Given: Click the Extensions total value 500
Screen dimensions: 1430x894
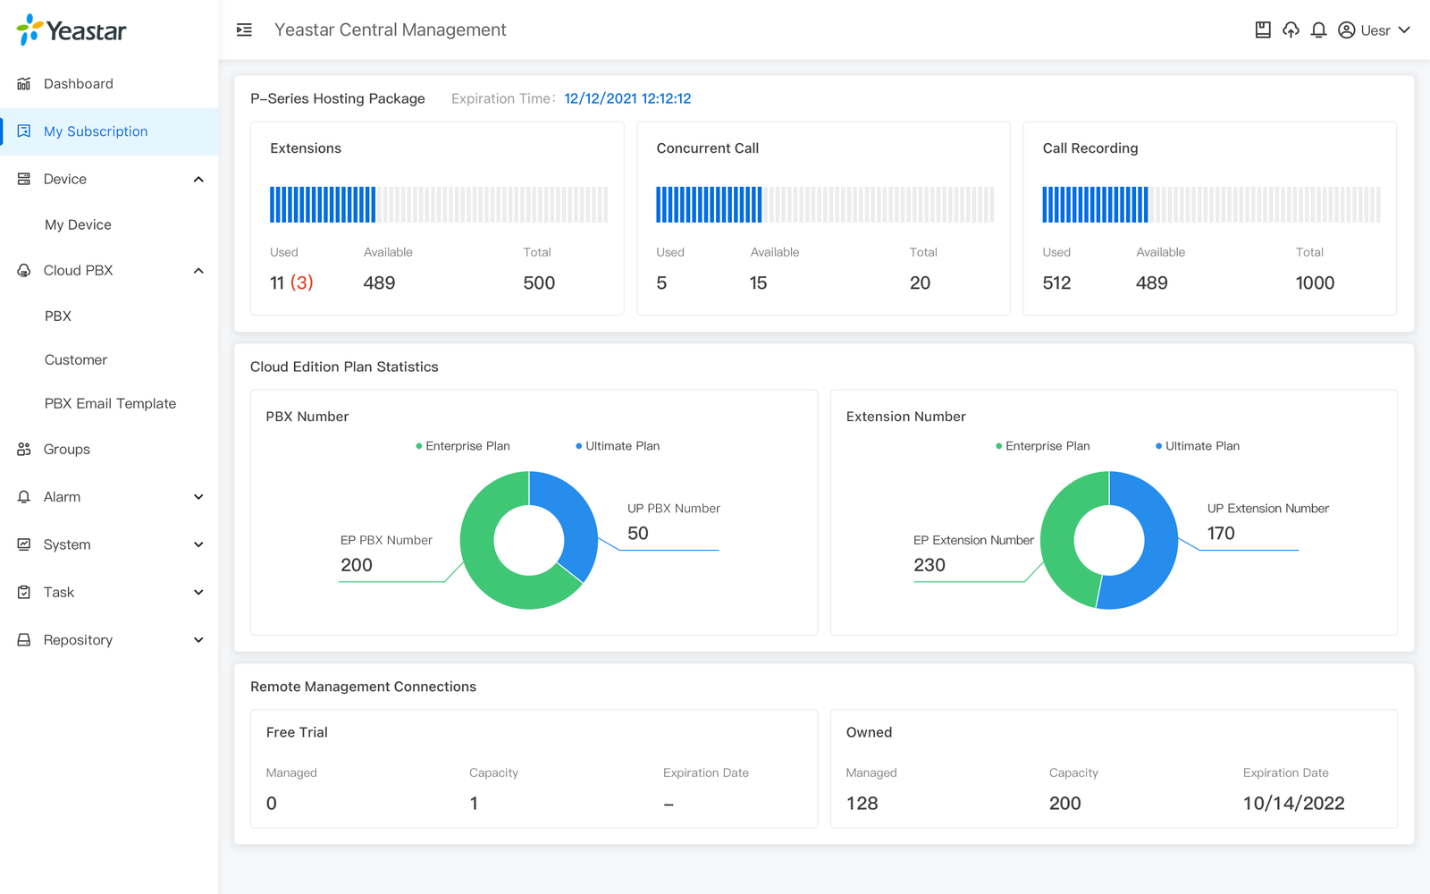Looking at the screenshot, I should pos(539,283).
